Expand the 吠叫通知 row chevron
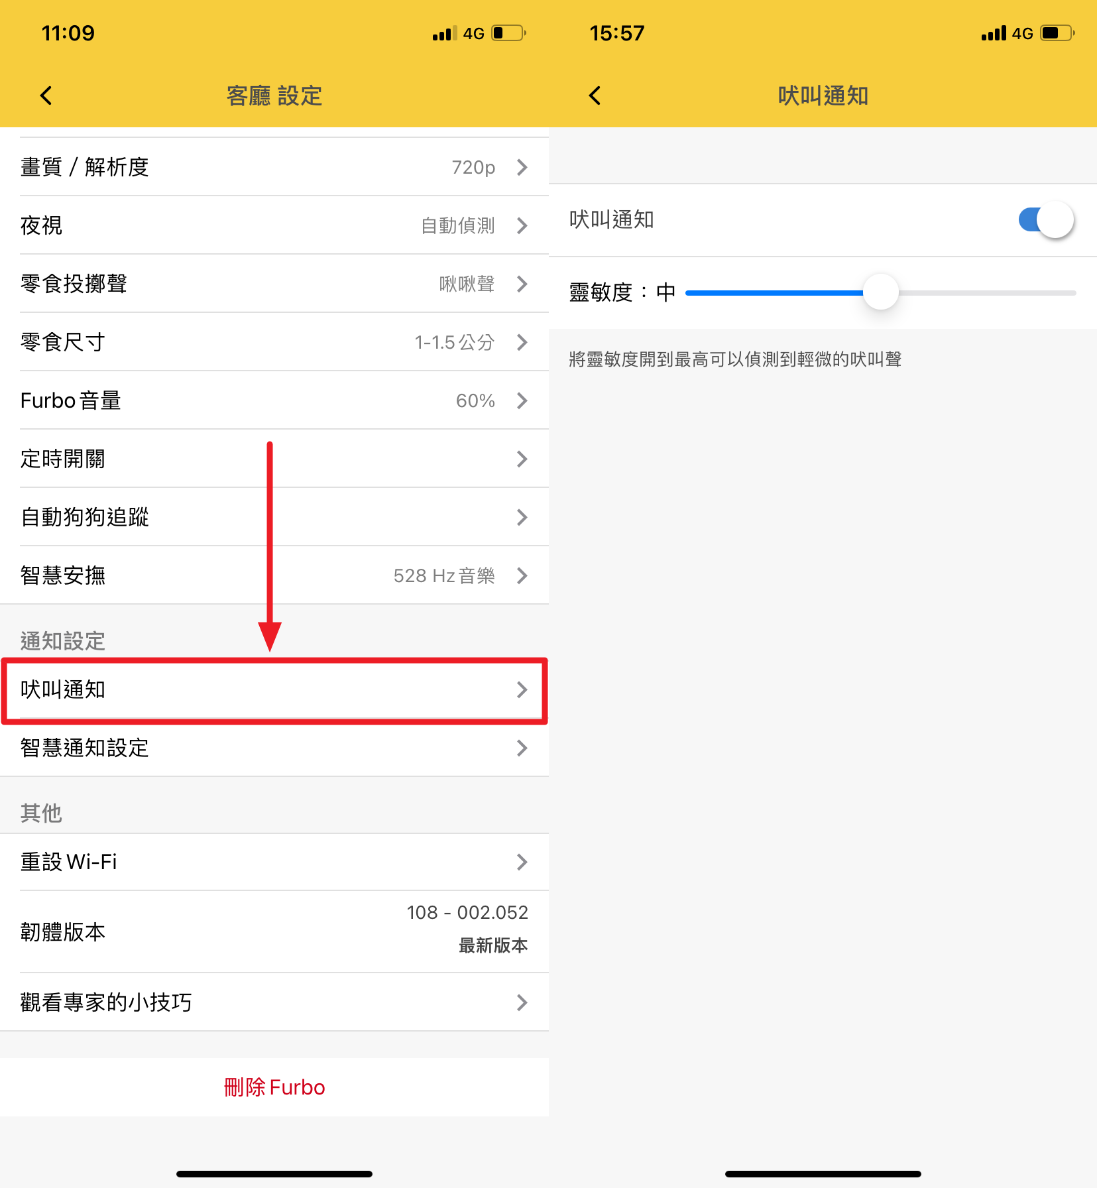The image size is (1097, 1188). point(522,689)
